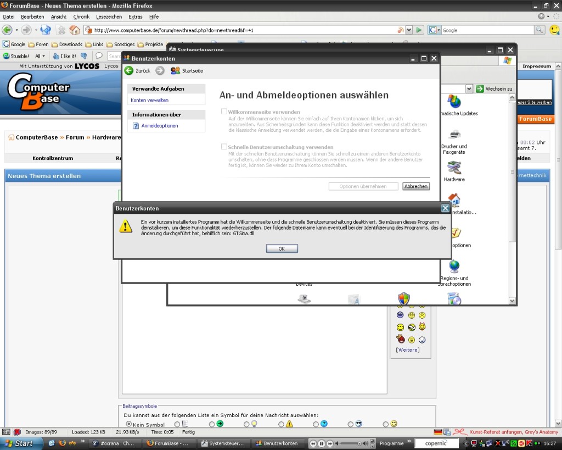Open Drucker und Faxgeräte in Systemsteuerung
Viewport: 562px width, 450px height.
[x=454, y=142]
